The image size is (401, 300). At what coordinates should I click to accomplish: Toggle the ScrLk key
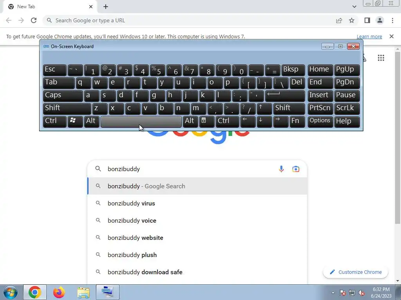[x=347, y=109]
